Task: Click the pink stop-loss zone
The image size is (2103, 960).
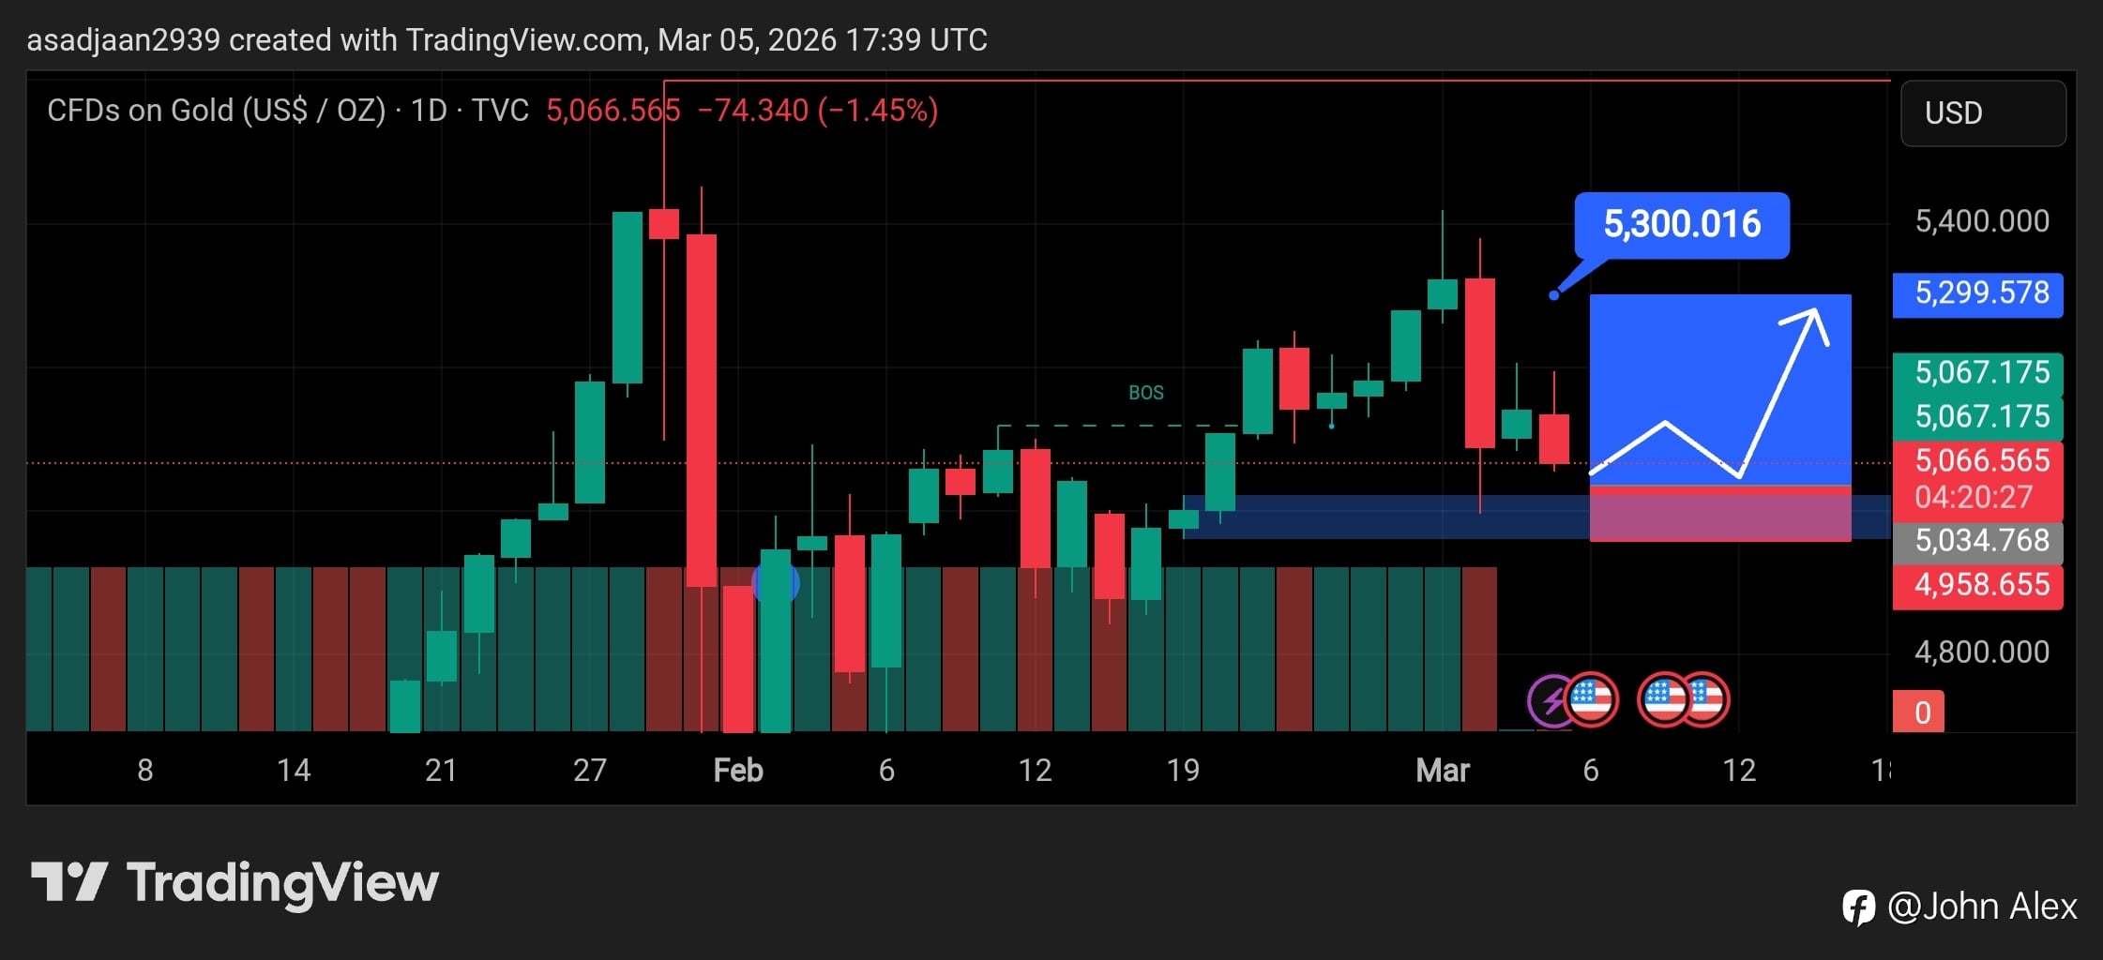Action: (x=1720, y=516)
